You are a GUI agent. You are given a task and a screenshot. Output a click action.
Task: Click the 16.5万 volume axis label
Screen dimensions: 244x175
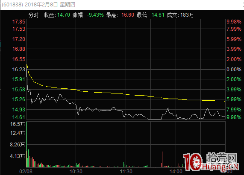pyautogui.click(x=18, y=124)
